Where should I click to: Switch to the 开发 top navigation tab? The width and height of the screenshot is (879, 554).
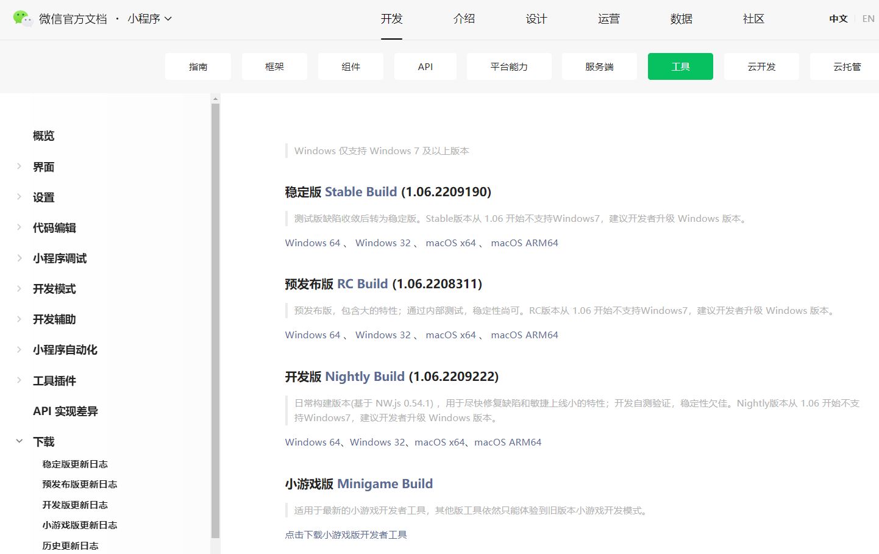pyautogui.click(x=391, y=19)
